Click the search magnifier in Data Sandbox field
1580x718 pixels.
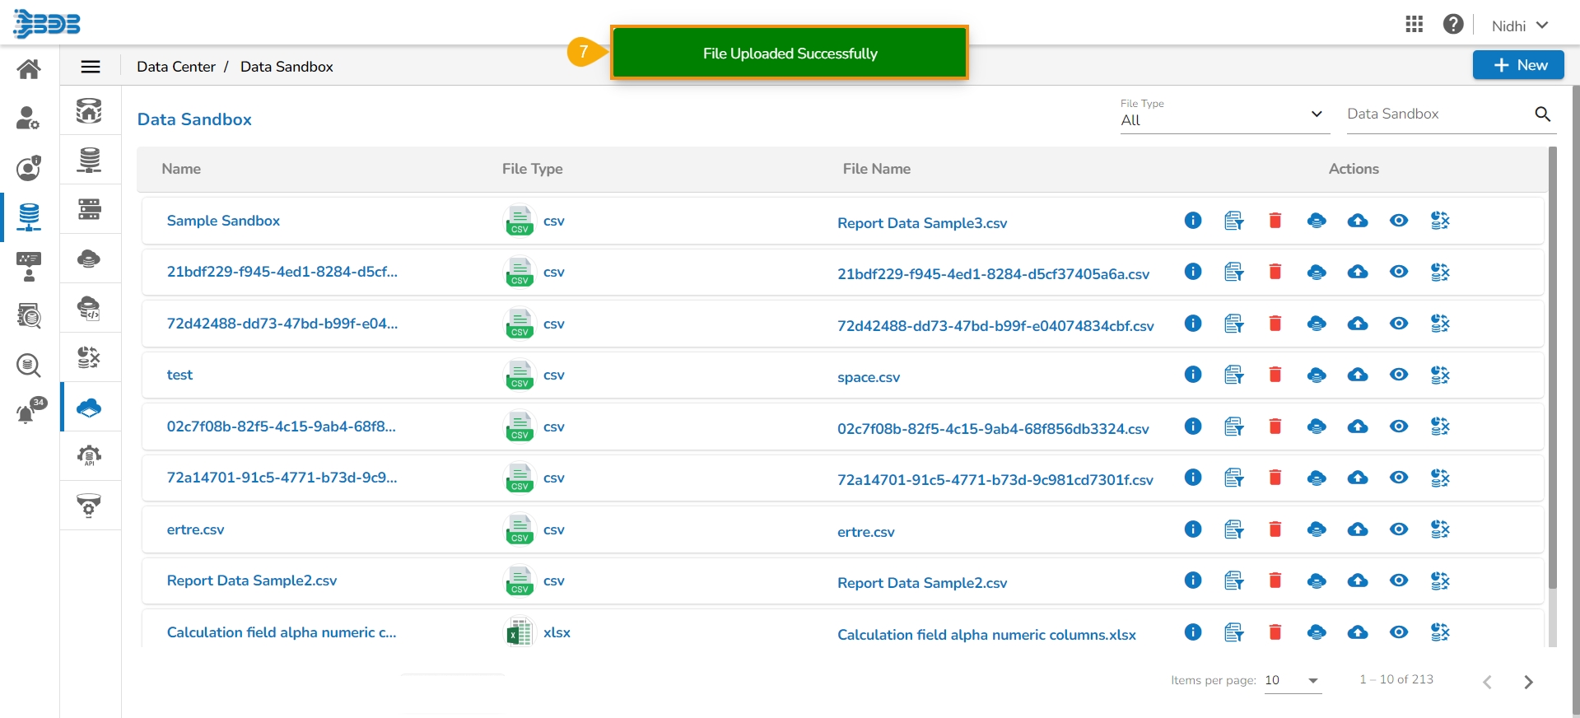[1542, 114]
